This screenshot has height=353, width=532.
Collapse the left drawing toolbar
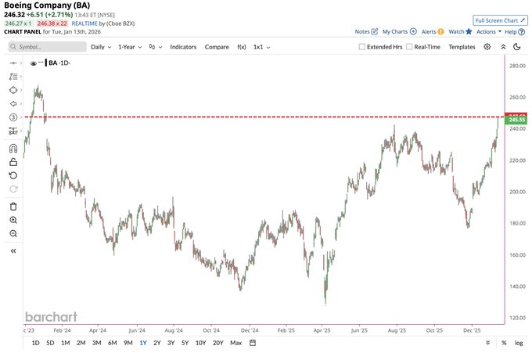[x=13, y=250]
